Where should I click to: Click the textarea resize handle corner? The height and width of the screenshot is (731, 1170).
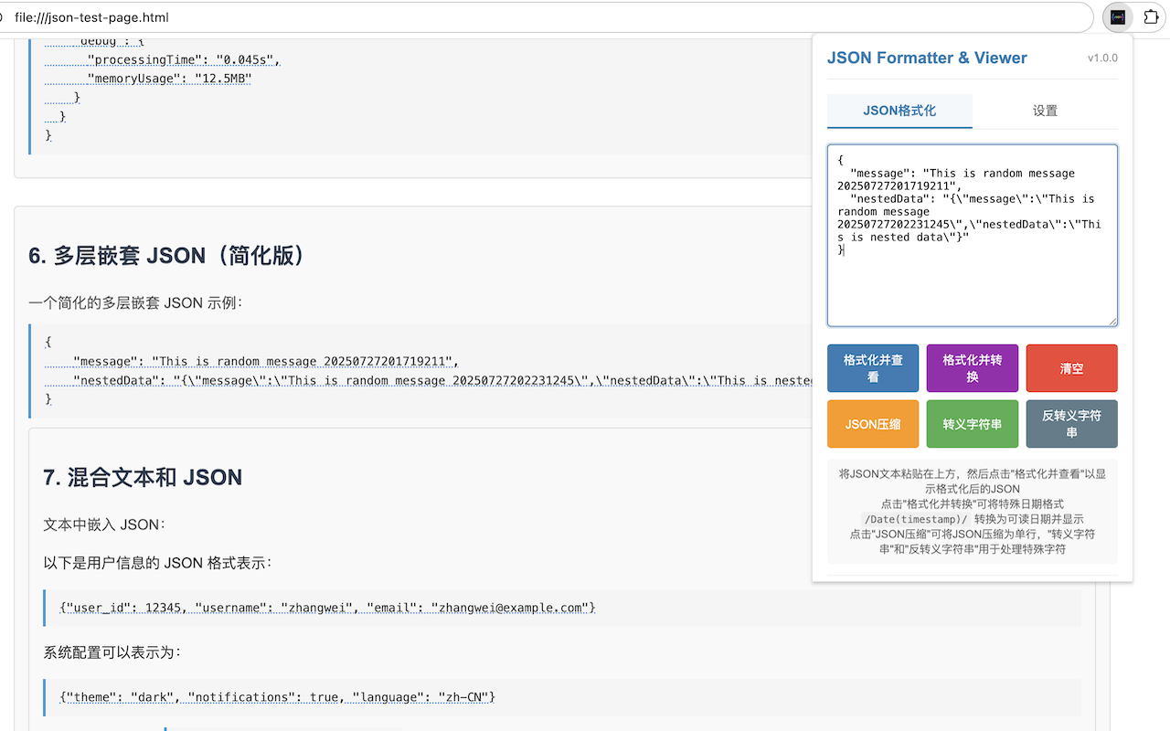click(1111, 320)
